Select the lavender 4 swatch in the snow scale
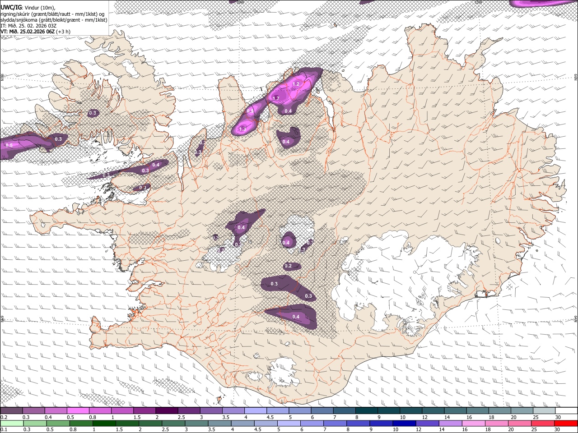Viewport: 578px width, 433px height. (255, 410)
